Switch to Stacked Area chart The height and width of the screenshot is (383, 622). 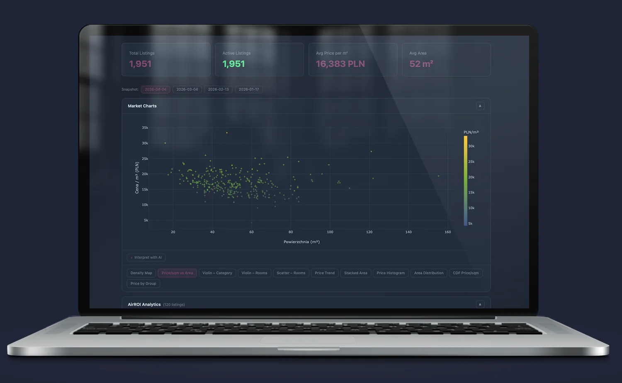356,273
